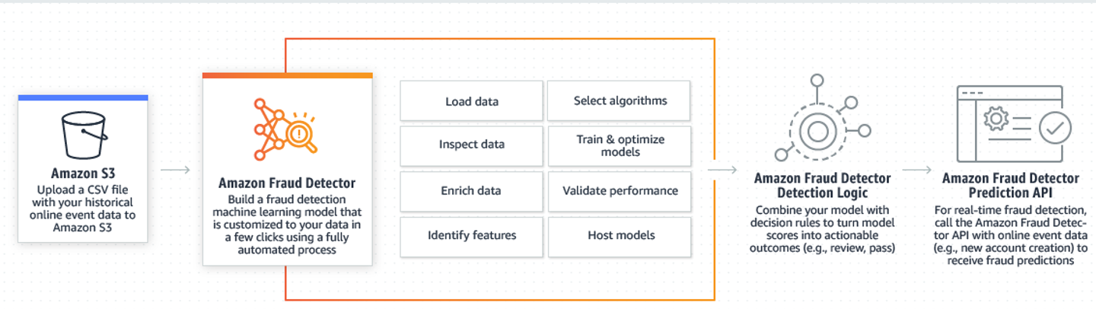The image size is (1096, 309).
Task: Click the Amazon S3 bucket icon
Action: [x=82, y=136]
